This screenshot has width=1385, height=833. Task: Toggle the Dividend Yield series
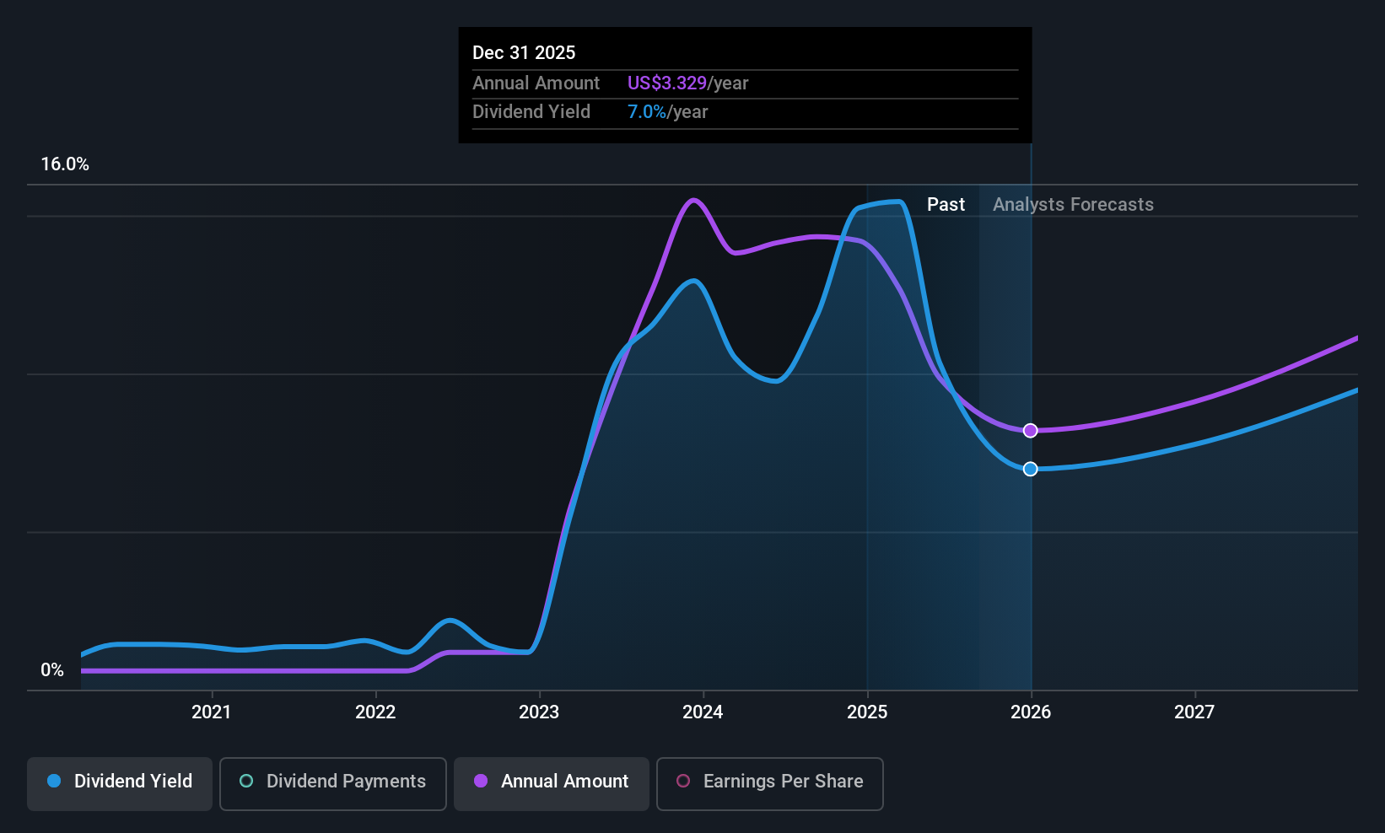pyautogui.click(x=120, y=783)
